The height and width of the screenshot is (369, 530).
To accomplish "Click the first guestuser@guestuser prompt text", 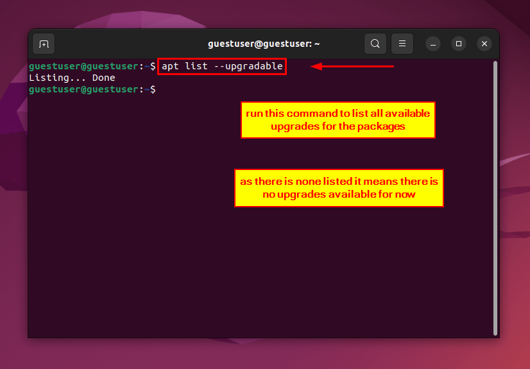I will (x=92, y=66).
